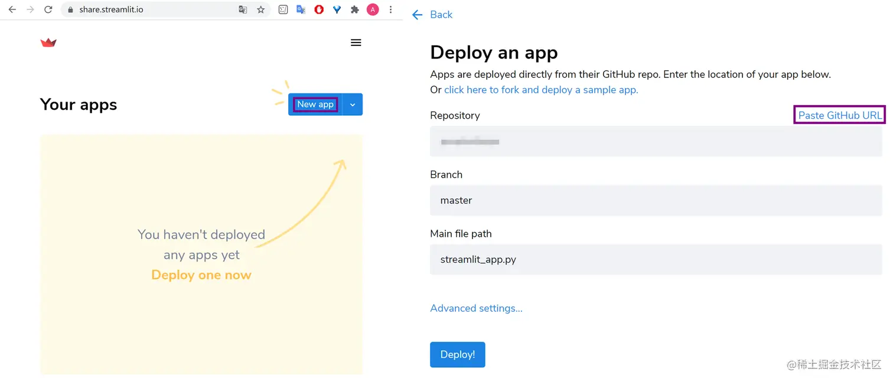The width and height of the screenshot is (893, 382).
Task: Focus the Branch field containing master
Action: point(656,201)
